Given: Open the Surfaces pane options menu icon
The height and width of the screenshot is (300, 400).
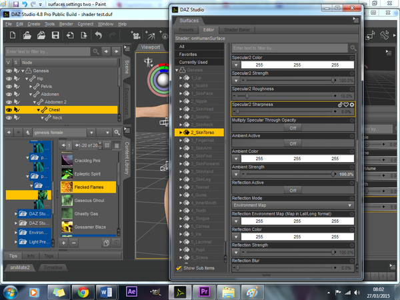Looking at the screenshot, I should [356, 20].
